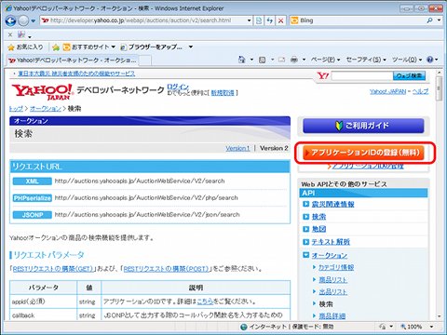The image size is (447, 335).
Task: Open the セーフティ(S) menu
Action: [366, 60]
